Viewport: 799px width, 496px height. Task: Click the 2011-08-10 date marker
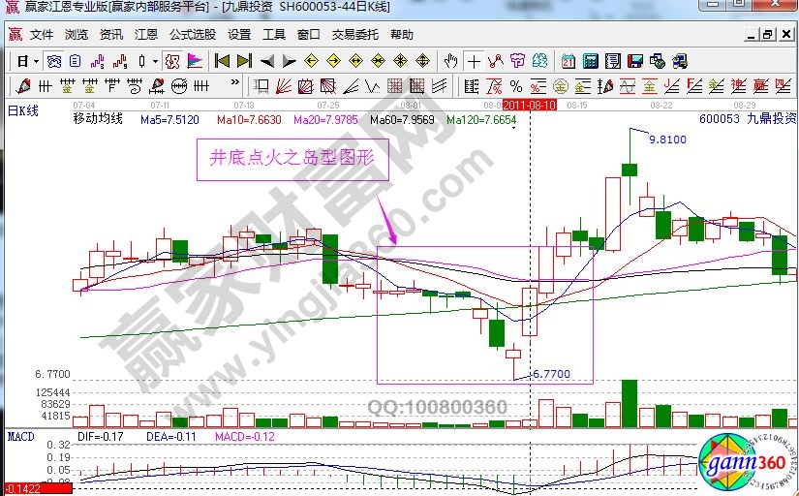[528, 104]
